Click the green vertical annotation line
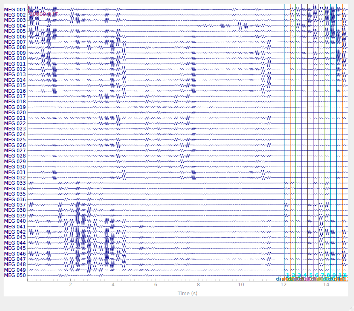The height and width of the screenshot is (311, 354). 296,143
